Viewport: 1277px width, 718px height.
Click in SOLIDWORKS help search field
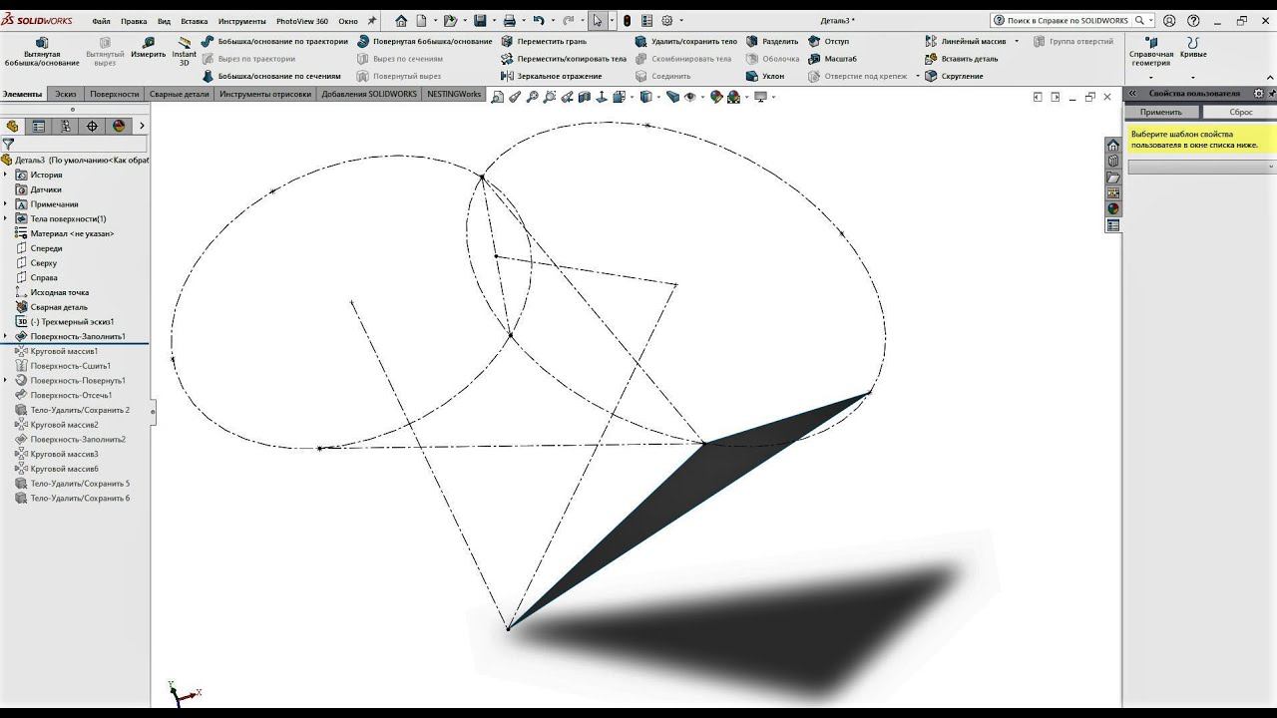tap(1067, 20)
